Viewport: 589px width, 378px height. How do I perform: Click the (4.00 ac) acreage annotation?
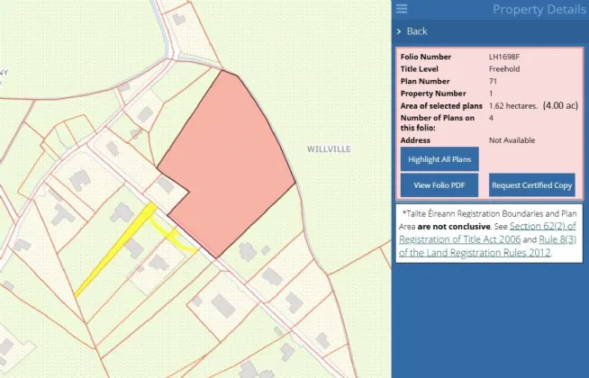point(558,105)
